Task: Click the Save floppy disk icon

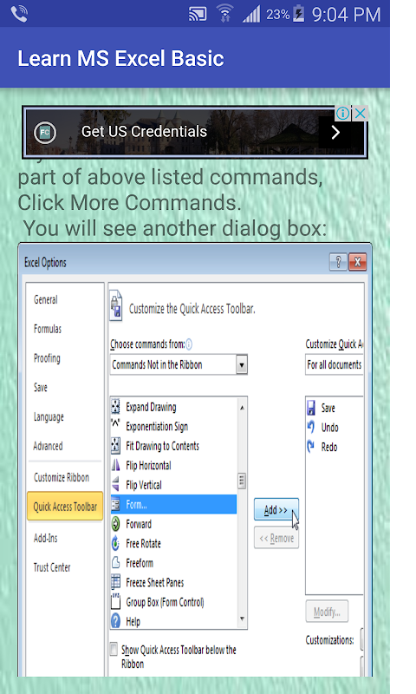Action: tap(311, 407)
